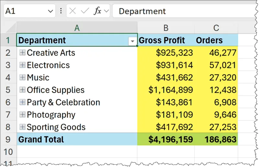Viewport: 259px width, 167px height.
Task: Click the Orders header cell
Action: coord(216,40)
